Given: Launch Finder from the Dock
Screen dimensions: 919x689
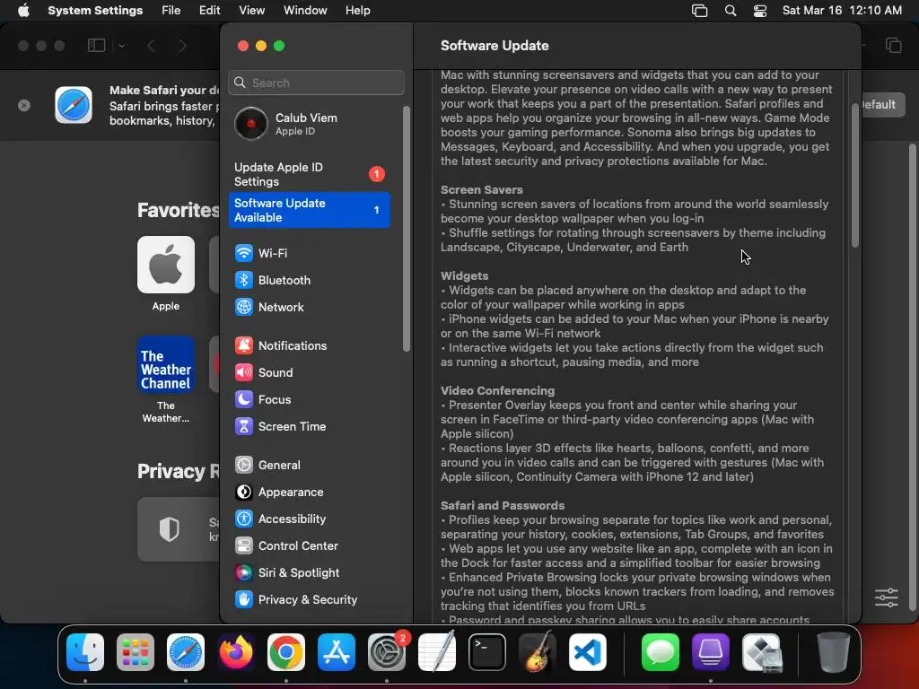Looking at the screenshot, I should (x=85, y=652).
